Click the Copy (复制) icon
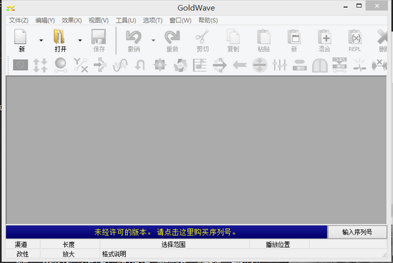The width and height of the screenshot is (393, 263). 233,37
